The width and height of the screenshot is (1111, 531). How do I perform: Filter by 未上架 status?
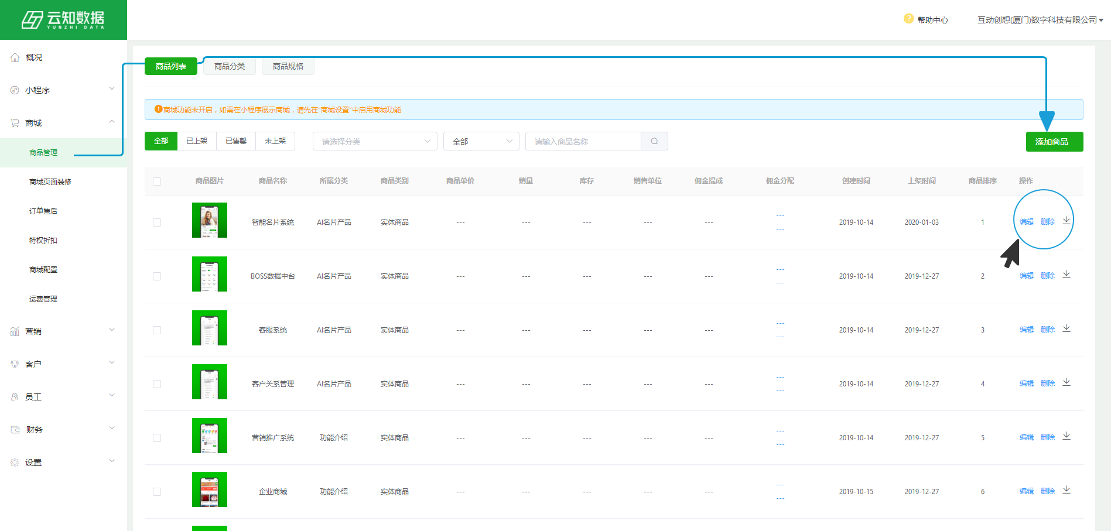[x=275, y=141]
